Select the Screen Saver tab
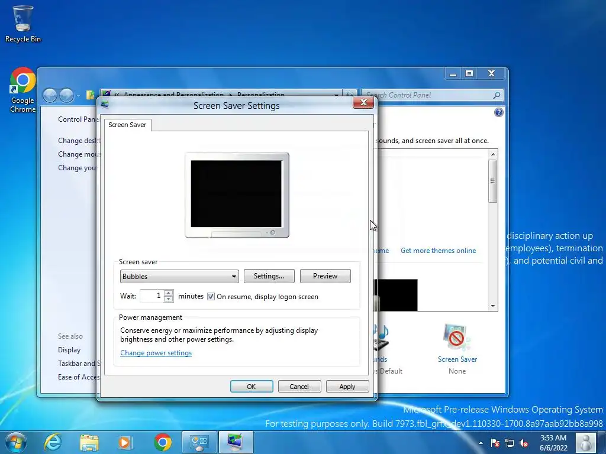 point(127,125)
